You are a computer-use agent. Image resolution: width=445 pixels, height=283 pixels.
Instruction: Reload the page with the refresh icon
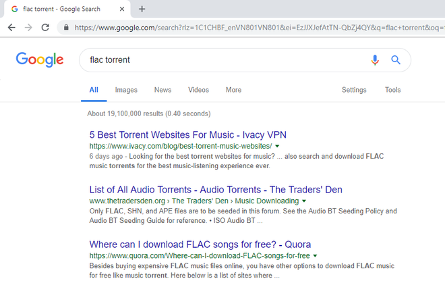click(45, 28)
